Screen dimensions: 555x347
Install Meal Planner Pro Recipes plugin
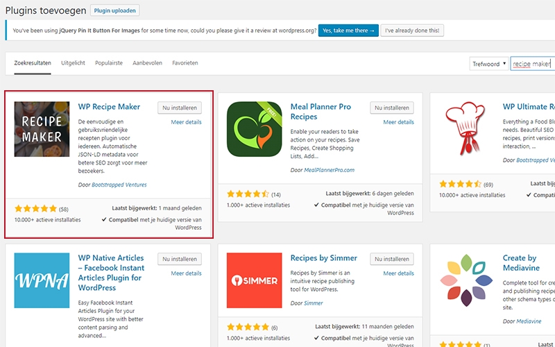(392, 108)
